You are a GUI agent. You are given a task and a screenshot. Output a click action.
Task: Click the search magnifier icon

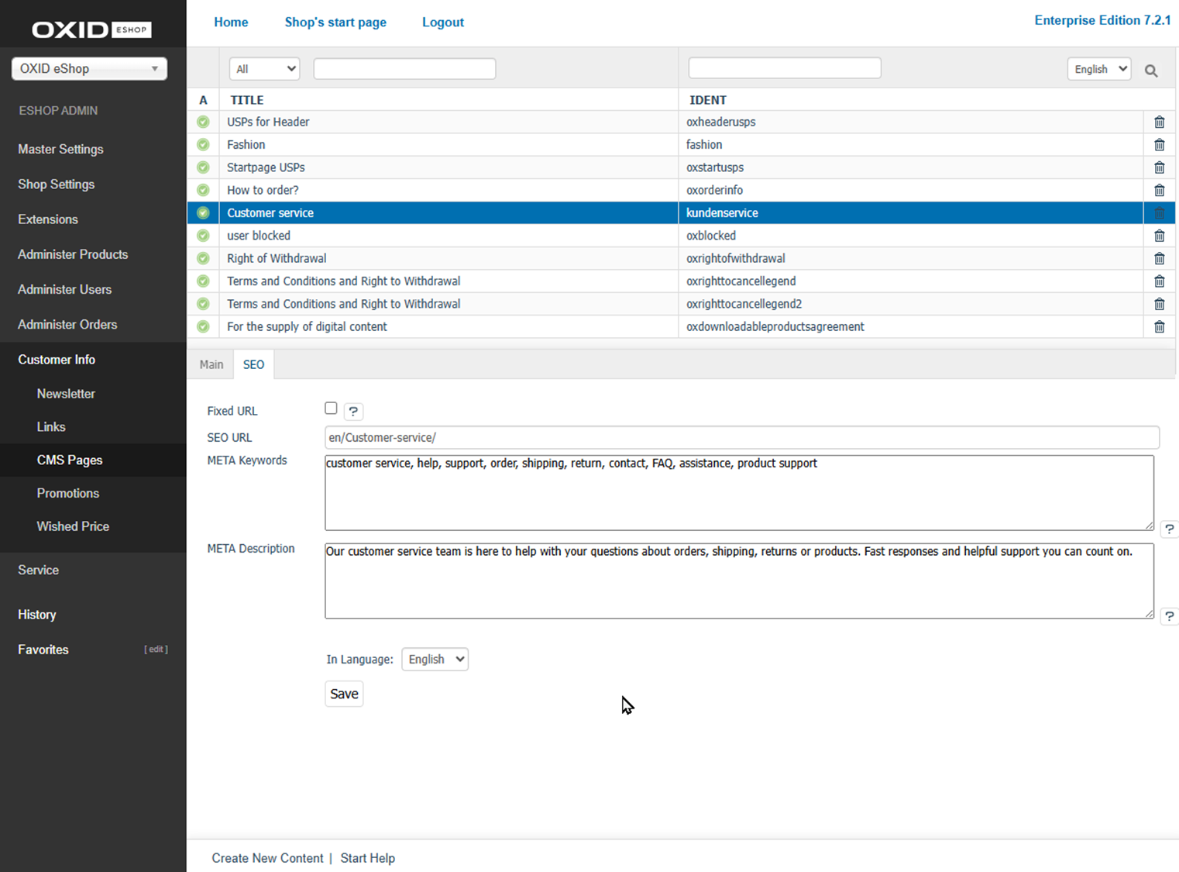pos(1151,71)
